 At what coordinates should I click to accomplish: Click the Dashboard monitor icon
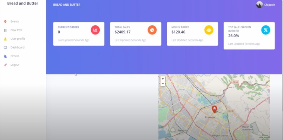pos(5,47)
